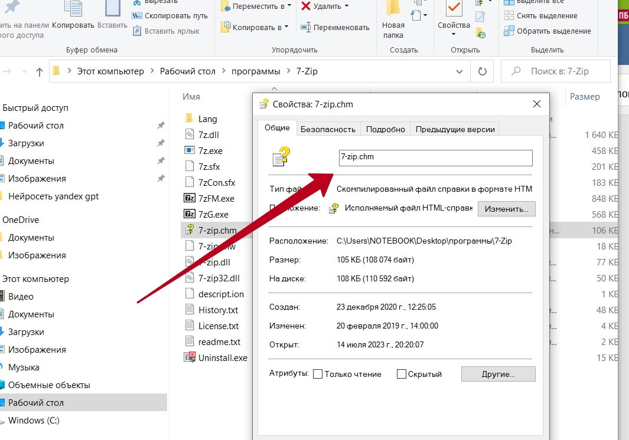Click the History.txt file icon
This screenshot has height=440, width=629.
(x=190, y=310)
